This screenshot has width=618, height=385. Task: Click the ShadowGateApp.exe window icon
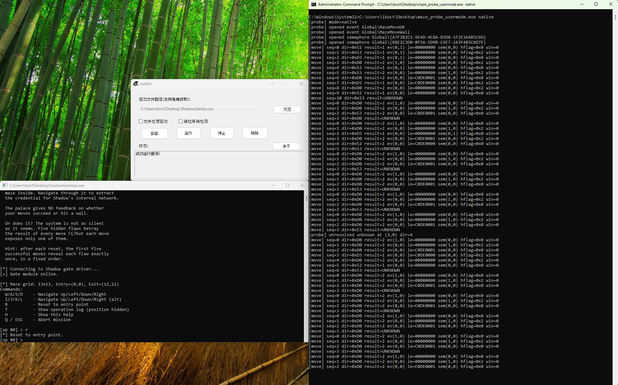(x=5, y=186)
